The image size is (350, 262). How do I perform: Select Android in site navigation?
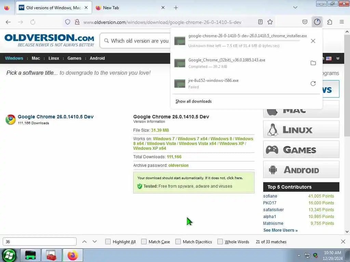97,58
